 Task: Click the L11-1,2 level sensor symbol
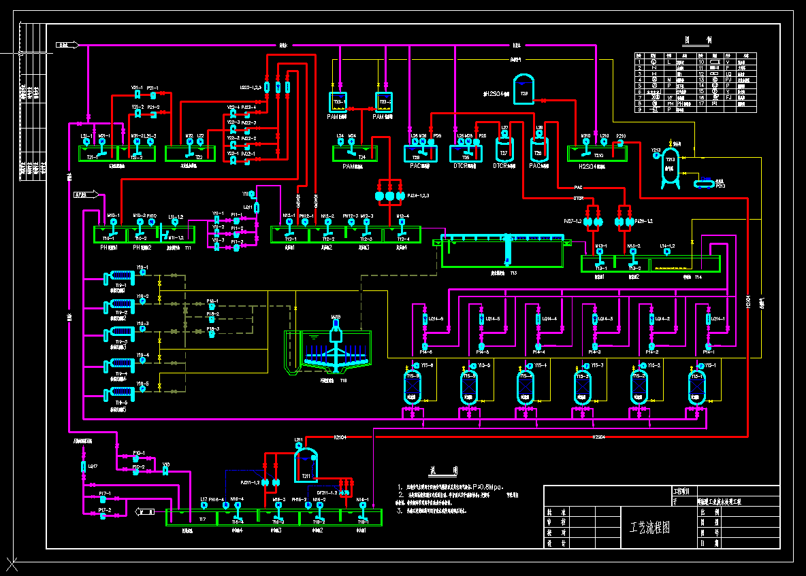175,222
